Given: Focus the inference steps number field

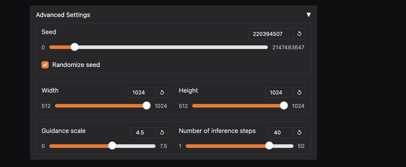Looking at the screenshot, I should [x=281, y=133].
